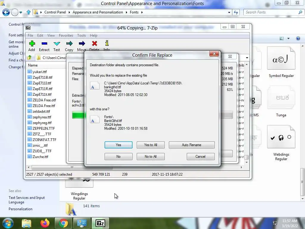This screenshot has height=229, width=305.
Task: Click the network icon in system tray
Action: coord(275,223)
